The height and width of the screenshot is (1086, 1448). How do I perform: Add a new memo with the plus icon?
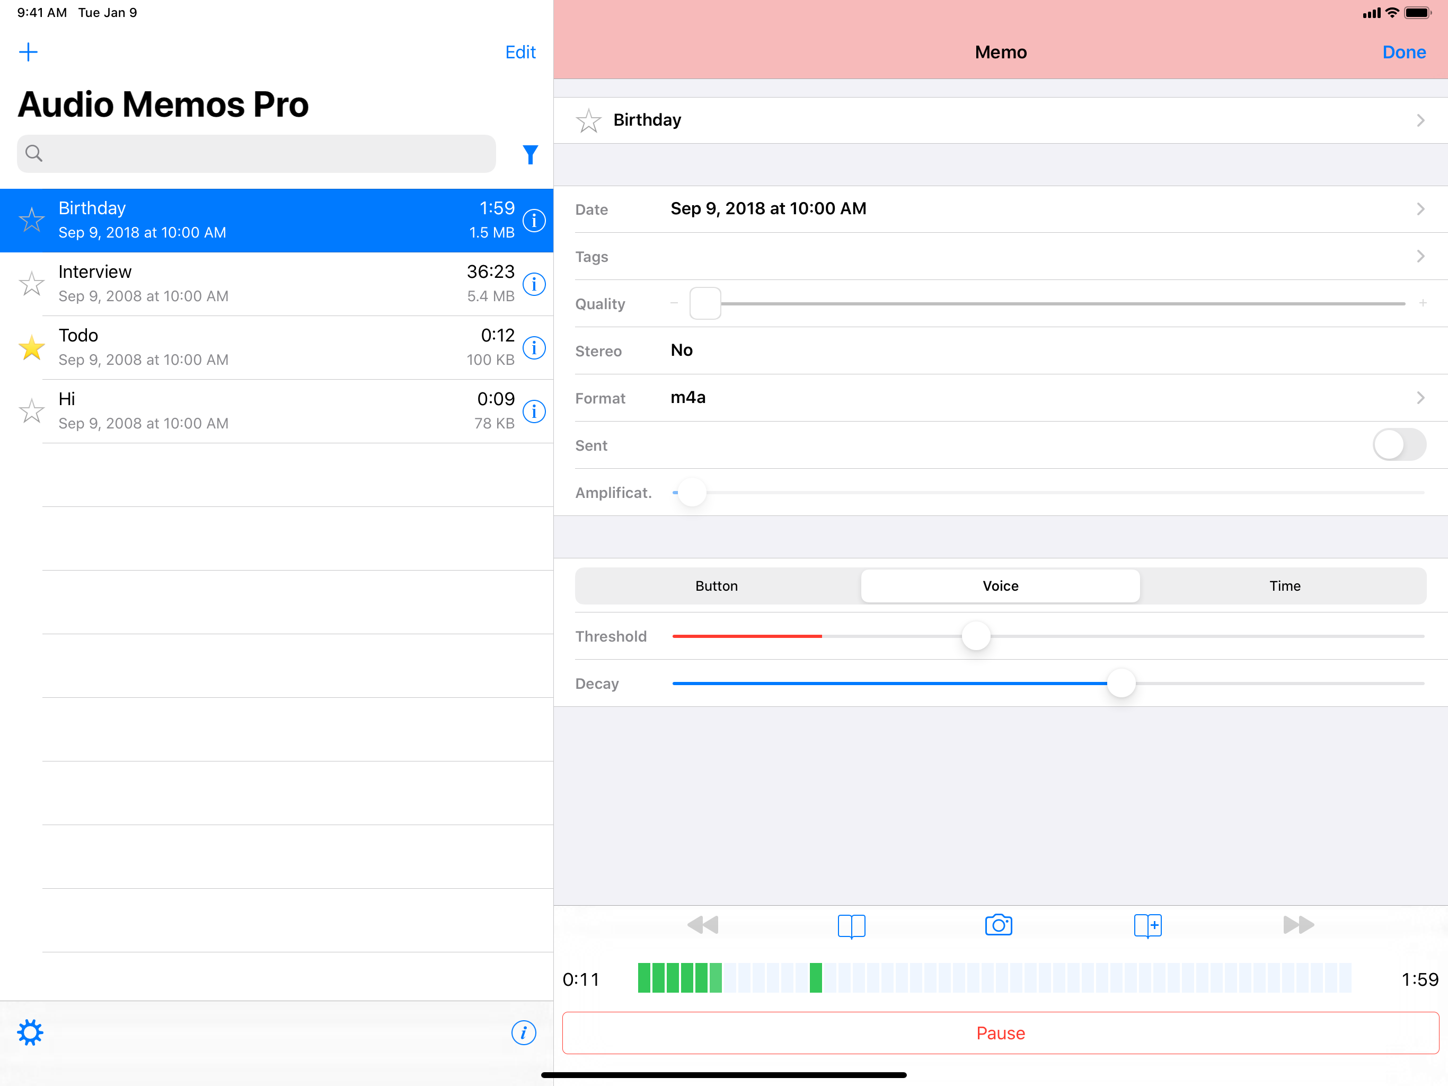(28, 52)
